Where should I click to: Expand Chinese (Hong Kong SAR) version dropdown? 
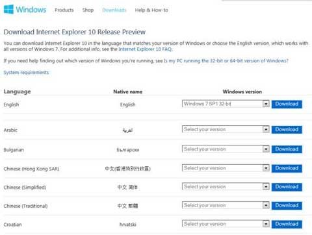pyautogui.click(x=226, y=168)
